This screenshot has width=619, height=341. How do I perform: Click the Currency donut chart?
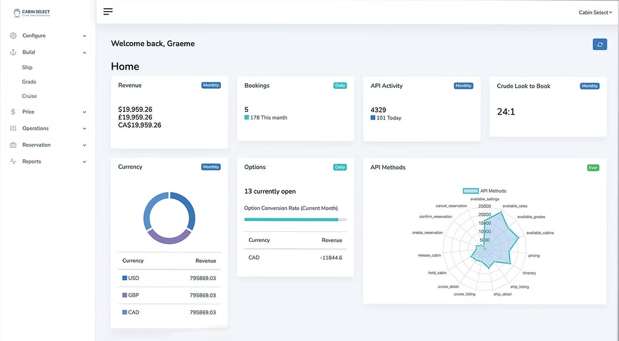pos(169,218)
